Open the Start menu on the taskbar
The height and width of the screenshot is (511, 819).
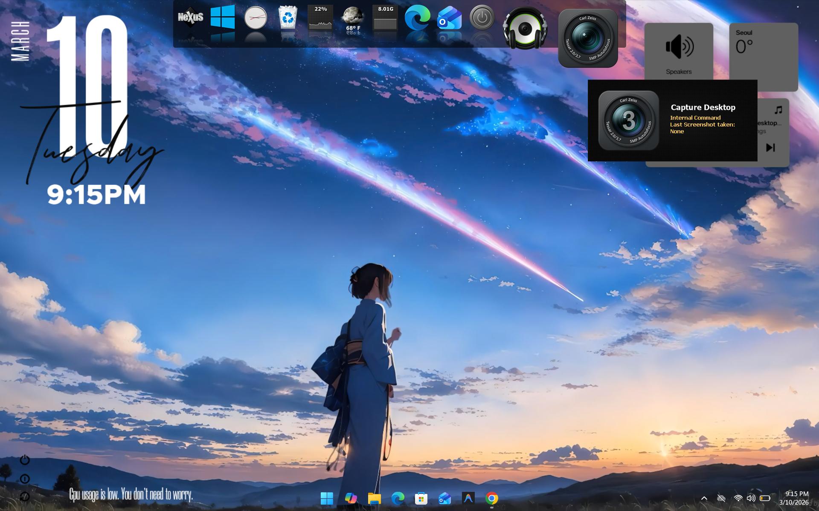[x=327, y=498]
